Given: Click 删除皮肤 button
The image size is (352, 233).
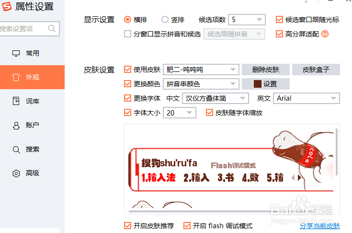Looking at the screenshot, I should 266,70.
